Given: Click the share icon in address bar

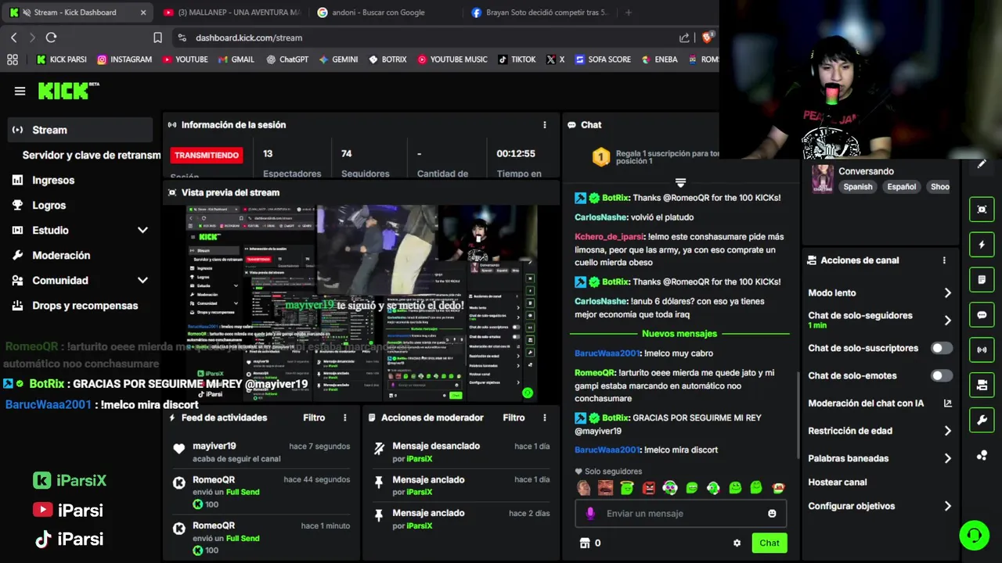Looking at the screenshot, I should point(684,38).
